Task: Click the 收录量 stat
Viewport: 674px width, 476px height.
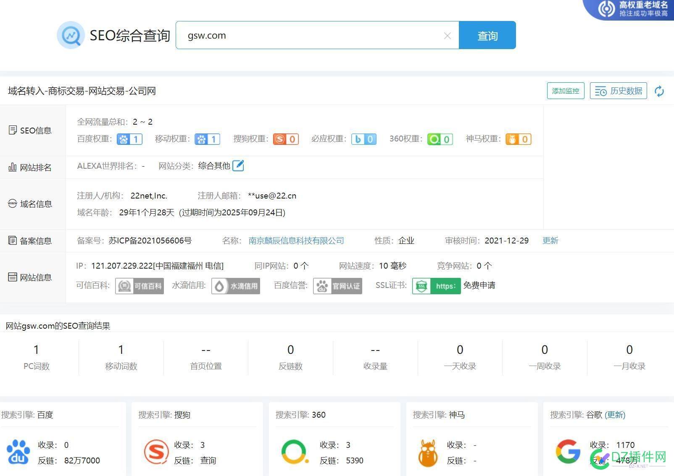Action: (375, 357)
